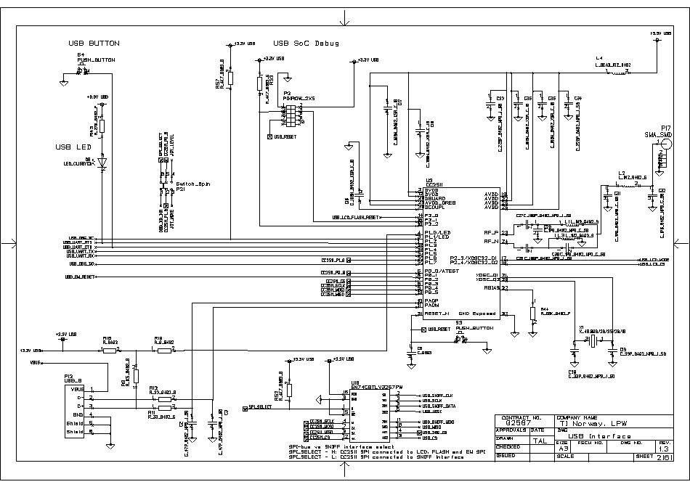Click the CC251_P0_0 test point label
The width and height of the screenshot is (690, 487).
pyautogui.click(x=333, y=273)
